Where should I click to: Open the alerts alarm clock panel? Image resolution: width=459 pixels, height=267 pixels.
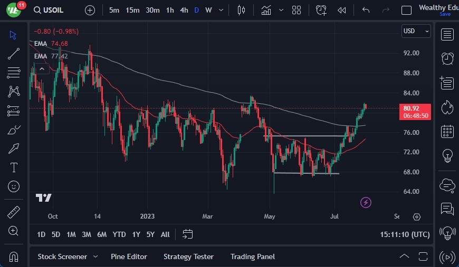(x=447, y=58)
